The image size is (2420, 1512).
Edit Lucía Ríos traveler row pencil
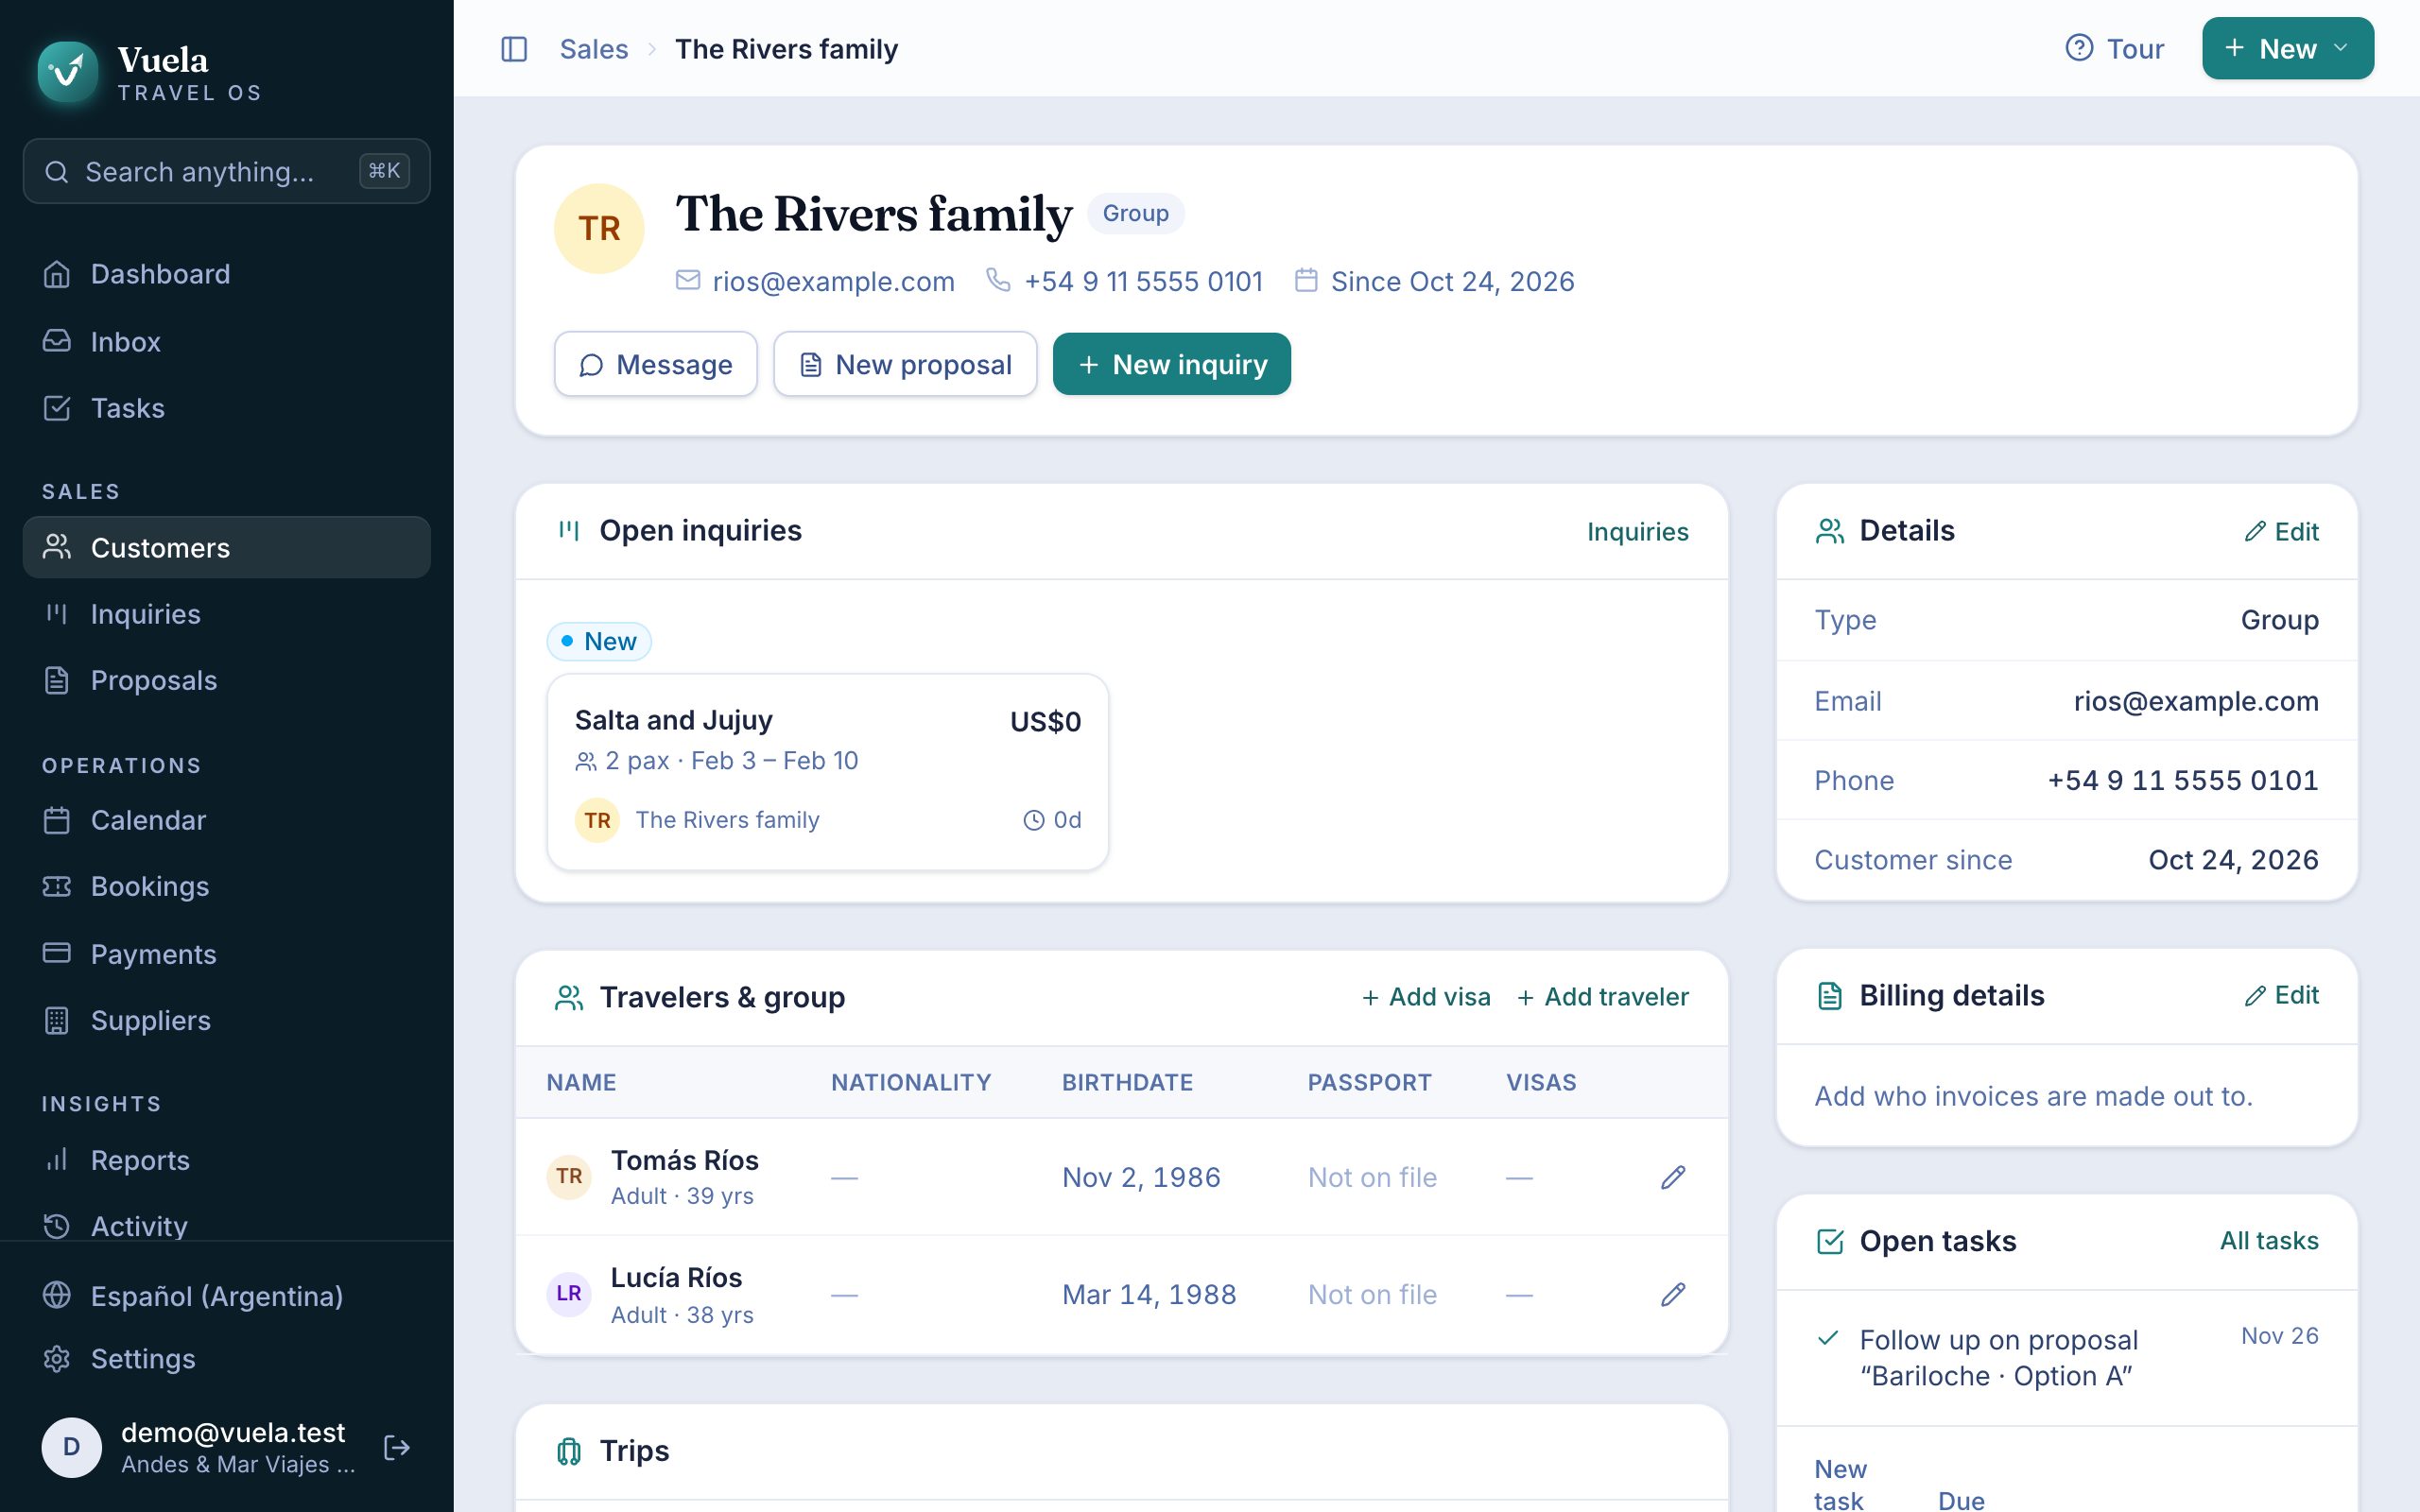point(1673,1294)
